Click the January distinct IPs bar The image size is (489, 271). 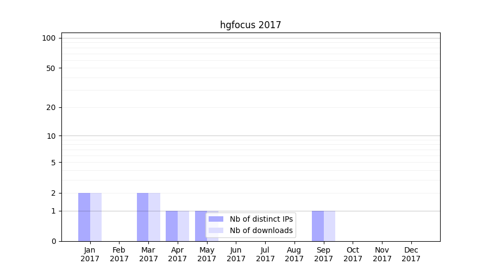pos(84,217)
